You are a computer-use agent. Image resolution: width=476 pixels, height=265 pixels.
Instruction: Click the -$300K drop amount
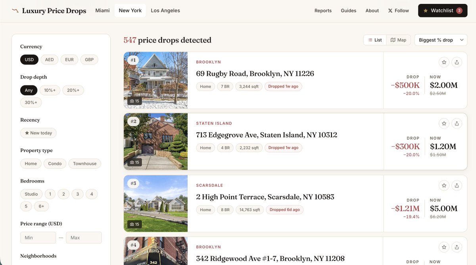[405, 147]
